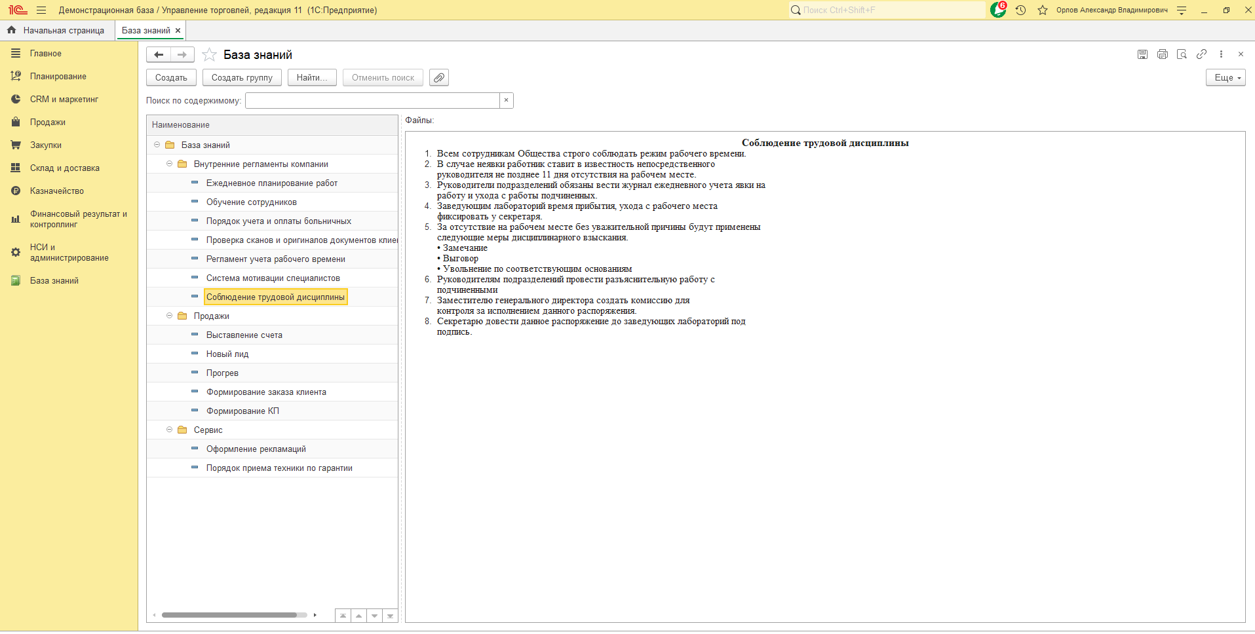Click user name Орлов Александр Владимирович
Viewport: 1255px width, 634px height.
pos(1111,10)
